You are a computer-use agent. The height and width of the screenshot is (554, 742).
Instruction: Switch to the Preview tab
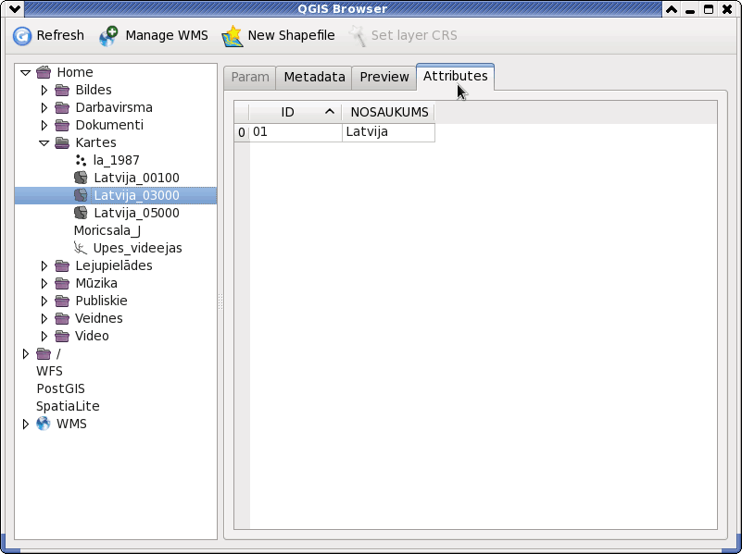click(x=384, y=78)
